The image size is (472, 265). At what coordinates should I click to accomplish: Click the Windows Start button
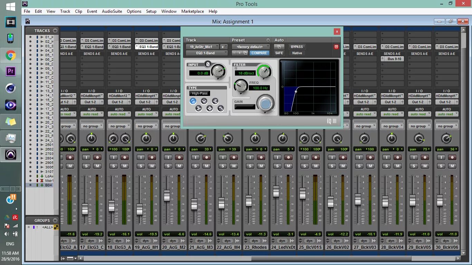tap(11, 6)
